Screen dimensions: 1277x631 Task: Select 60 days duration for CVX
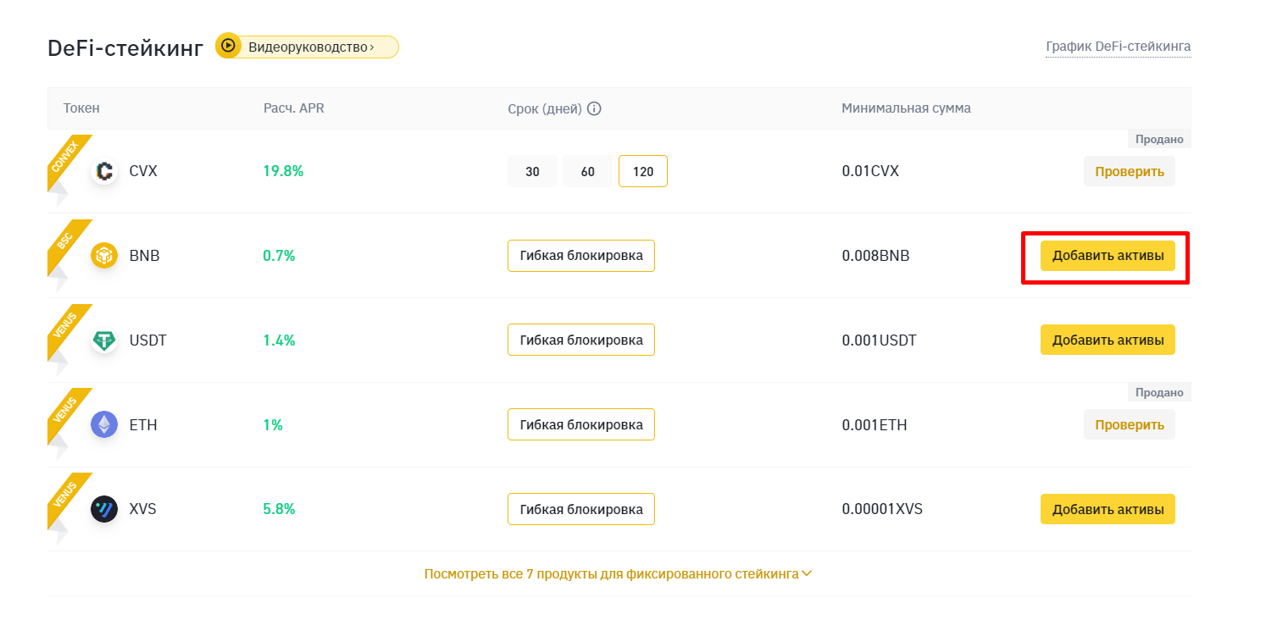(587, 171)
